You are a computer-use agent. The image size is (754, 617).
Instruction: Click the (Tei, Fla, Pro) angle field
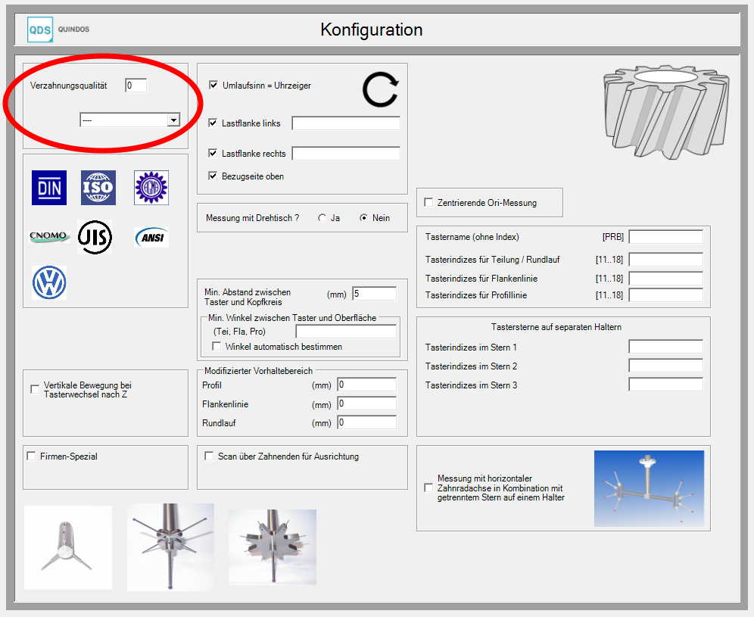(346, 332)
